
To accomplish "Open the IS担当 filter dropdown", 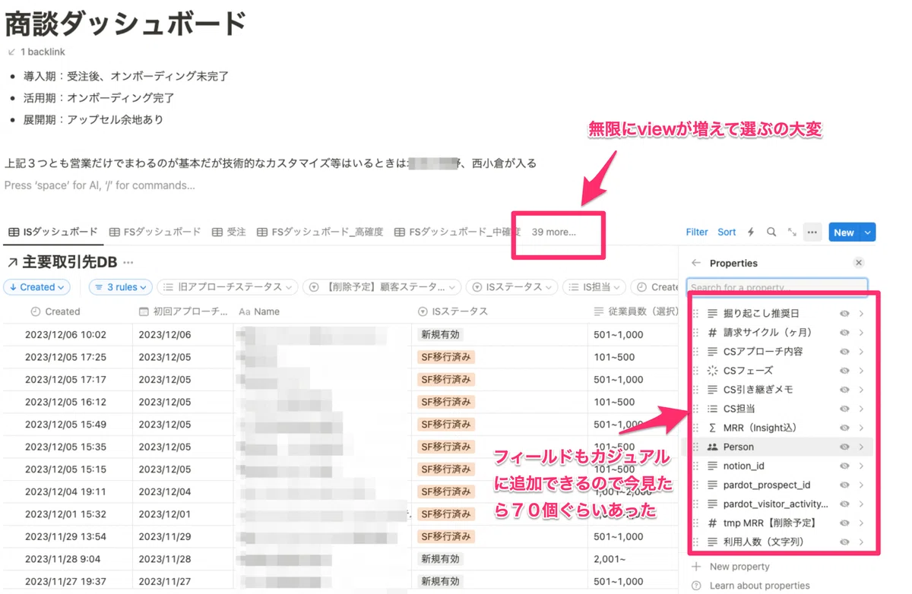I will (x=594, y=287).
